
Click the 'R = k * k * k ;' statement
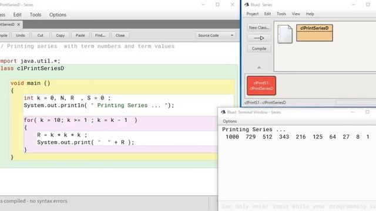pyautogui.click(x=62, y=135)
